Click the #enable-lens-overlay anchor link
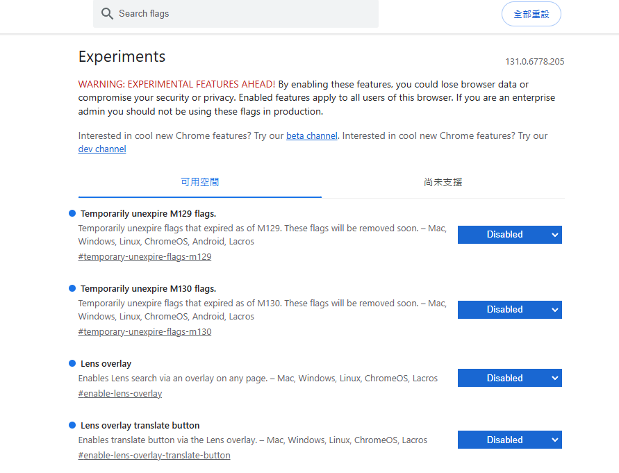This screenshot has height=473, width=619. (x=120, y=394)
